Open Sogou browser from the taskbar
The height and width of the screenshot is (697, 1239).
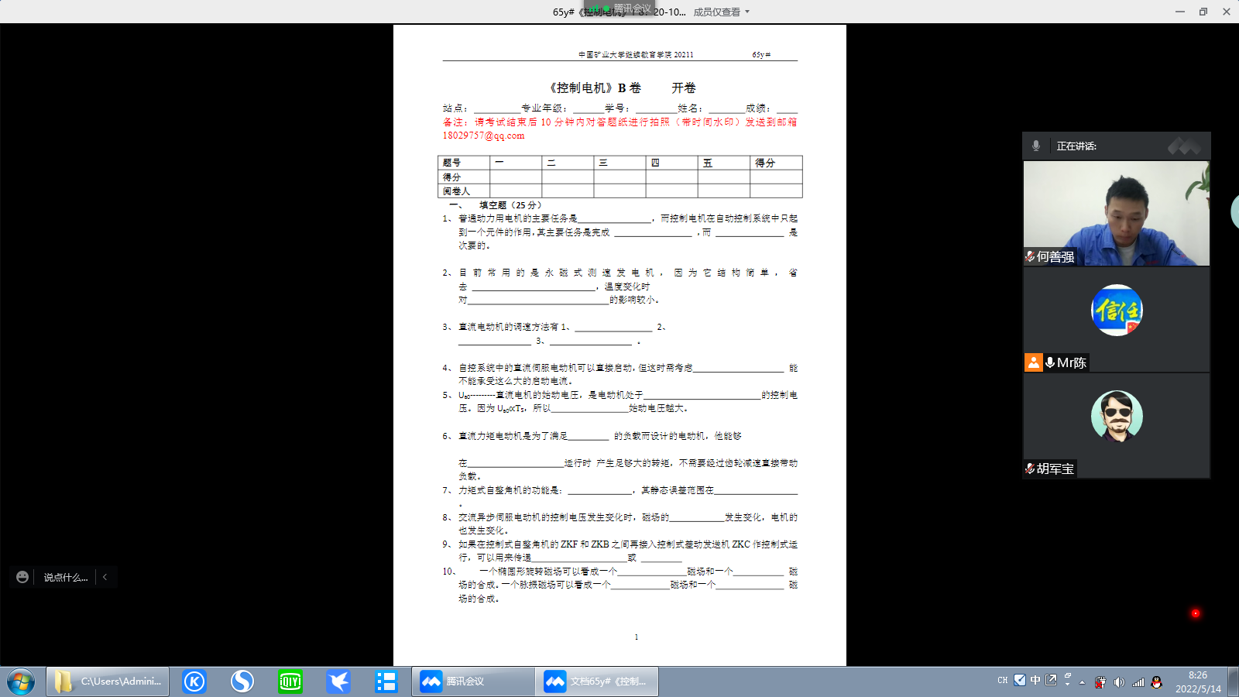[242, 682]
